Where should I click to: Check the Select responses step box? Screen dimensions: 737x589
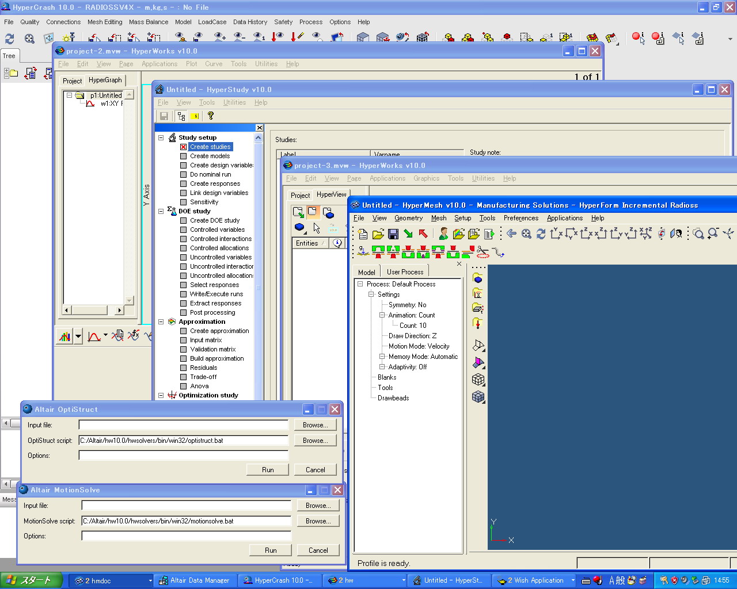[x=183, y=285]
